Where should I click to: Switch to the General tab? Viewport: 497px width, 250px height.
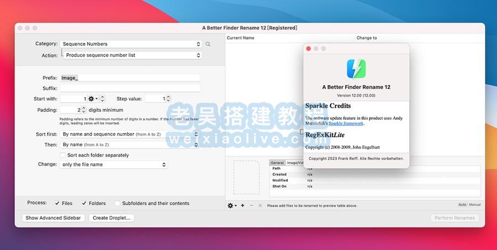(x=277, y=163)
